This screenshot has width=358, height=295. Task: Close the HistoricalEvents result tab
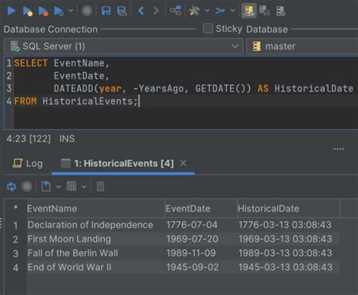click(183, 163)
